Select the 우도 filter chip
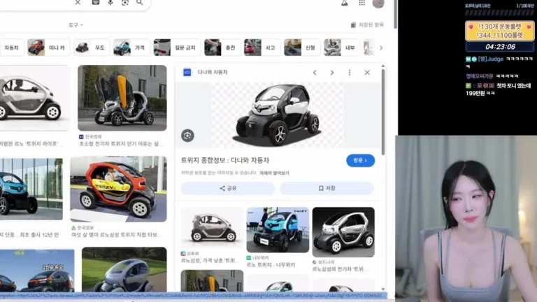The image size is (537, 302). [x=91, y=48]
